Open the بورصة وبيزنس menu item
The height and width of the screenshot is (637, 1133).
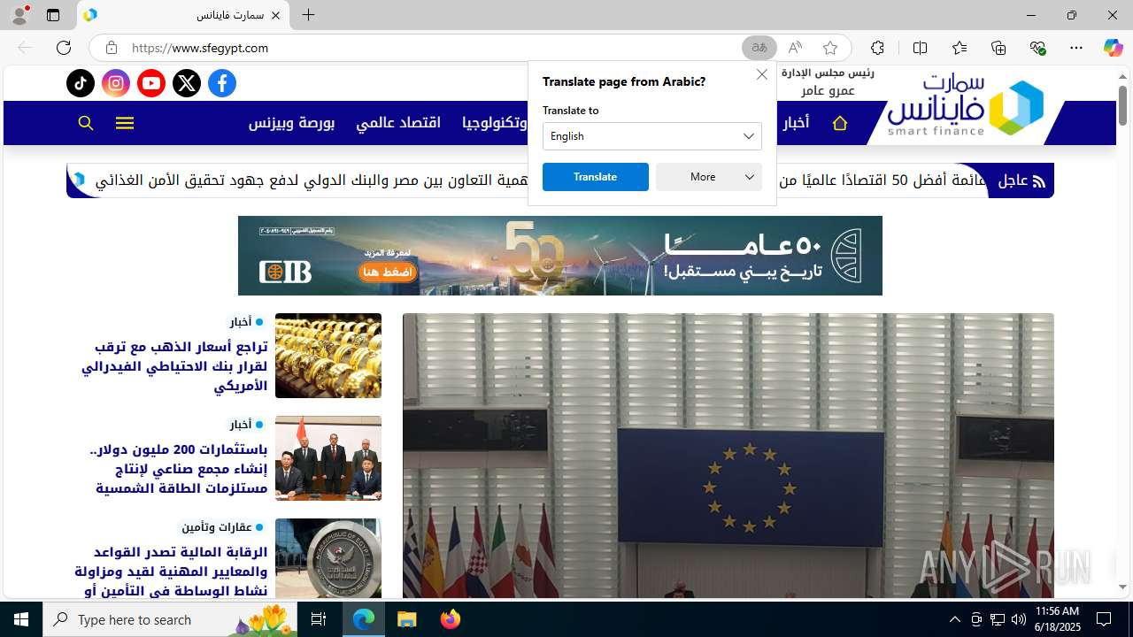[x=291, y=123]
